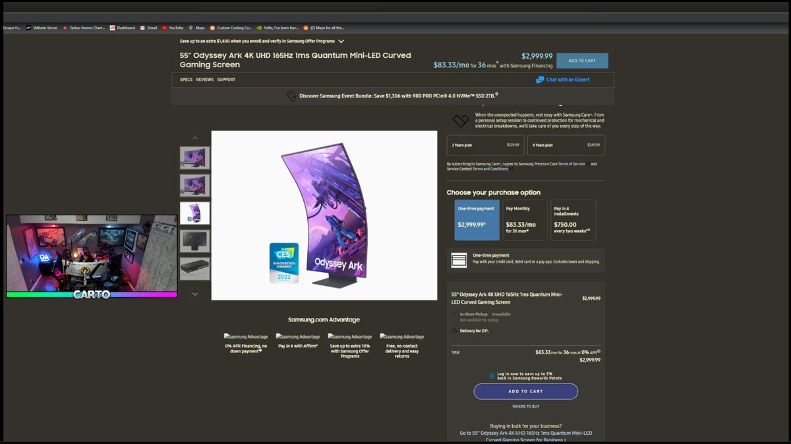Choose the Pay Monthly purchase option

(525, 220)
